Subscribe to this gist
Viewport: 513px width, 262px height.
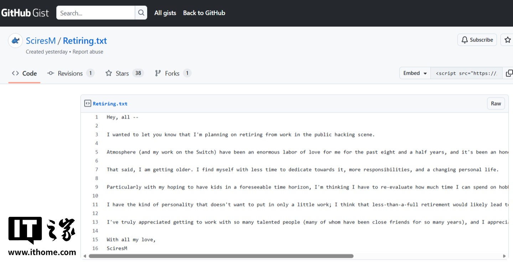477,40
